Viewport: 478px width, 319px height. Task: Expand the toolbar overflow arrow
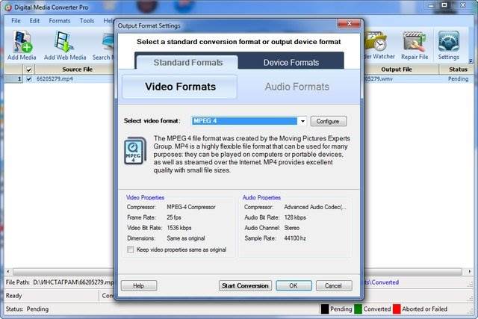click(471, 61)
